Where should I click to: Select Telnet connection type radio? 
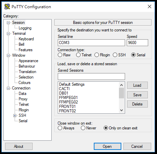[x=78, y=55]
